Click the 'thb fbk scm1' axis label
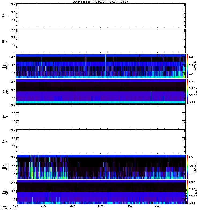201x214 pixels. 5,91
